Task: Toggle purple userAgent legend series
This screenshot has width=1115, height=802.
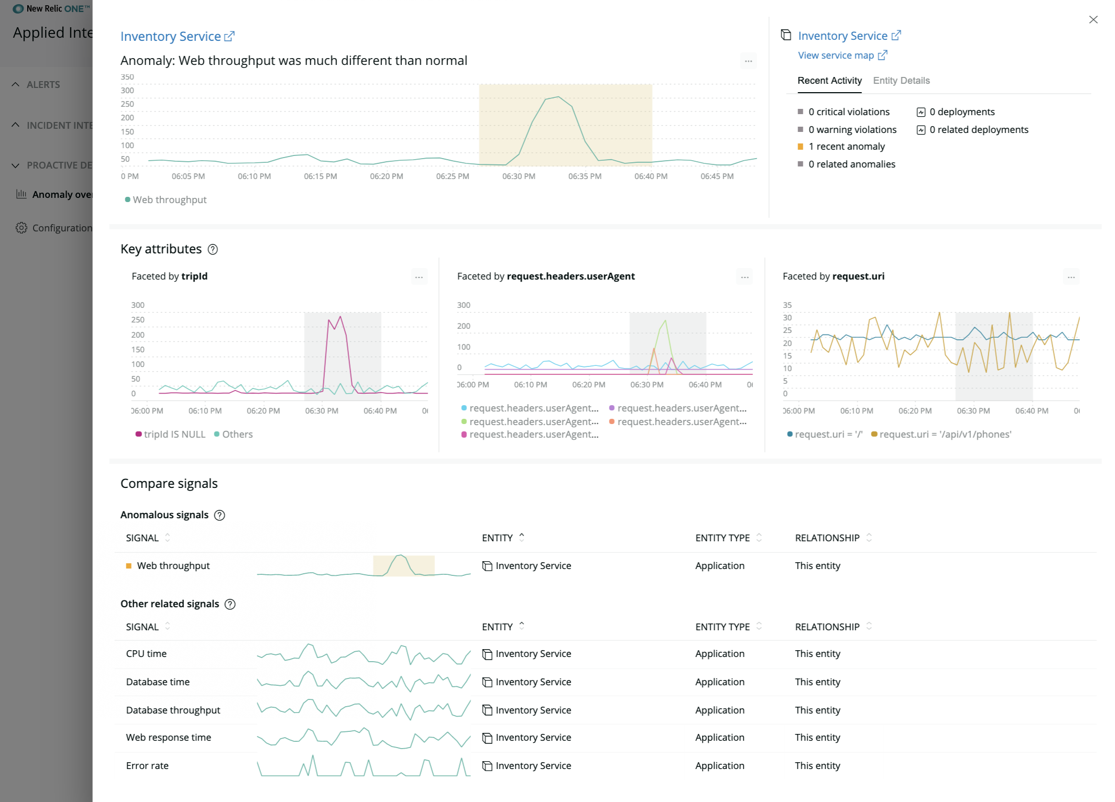Action: [678, 408]
